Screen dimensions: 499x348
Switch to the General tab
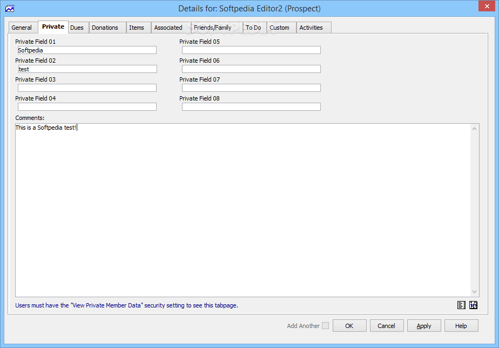coord(22,28)
